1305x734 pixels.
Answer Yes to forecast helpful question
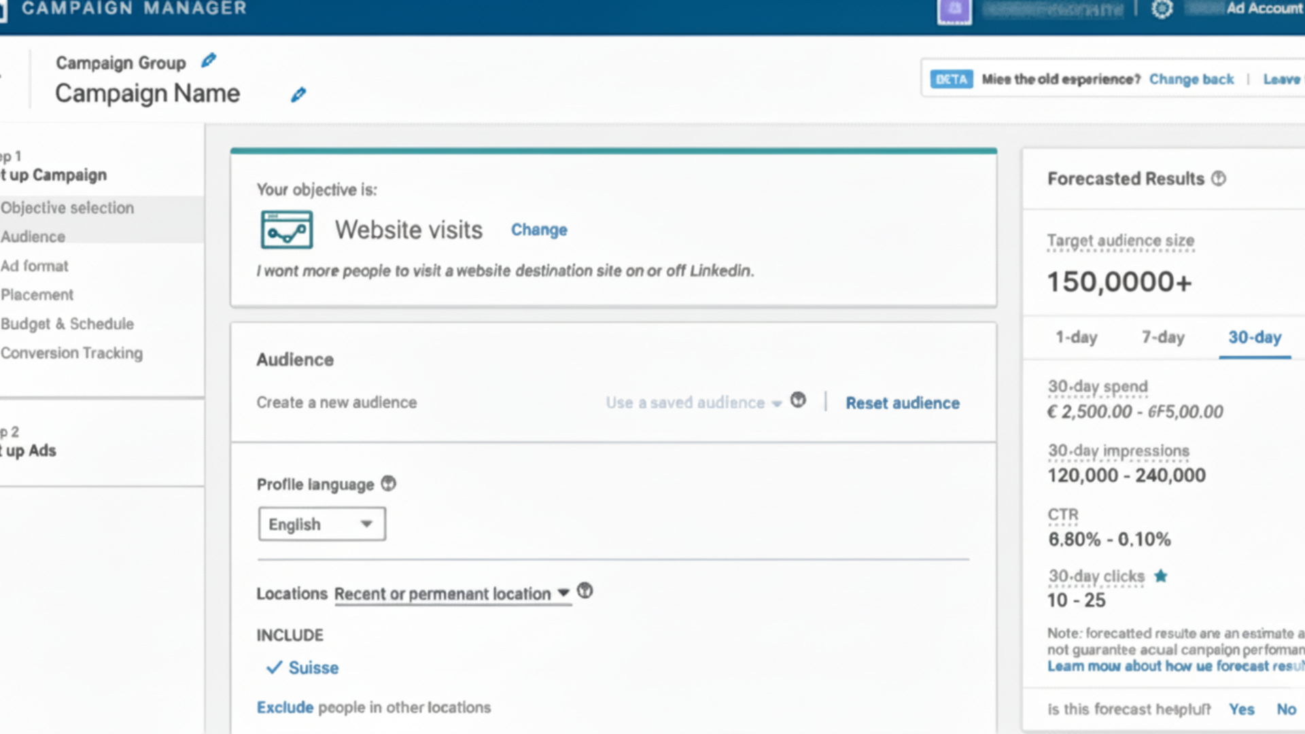(1241, 710)
